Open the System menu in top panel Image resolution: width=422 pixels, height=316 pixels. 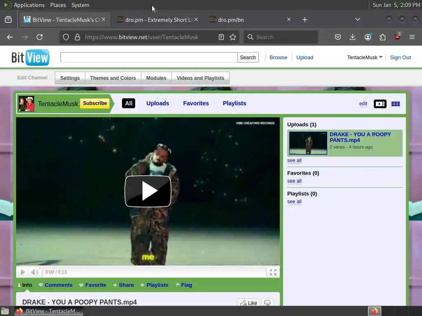point(80,5)
